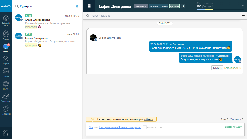Viewport: 247px width, 139px height.
Task: Select conversation A211 Алена Алексеевская
Action: point(47,21)
